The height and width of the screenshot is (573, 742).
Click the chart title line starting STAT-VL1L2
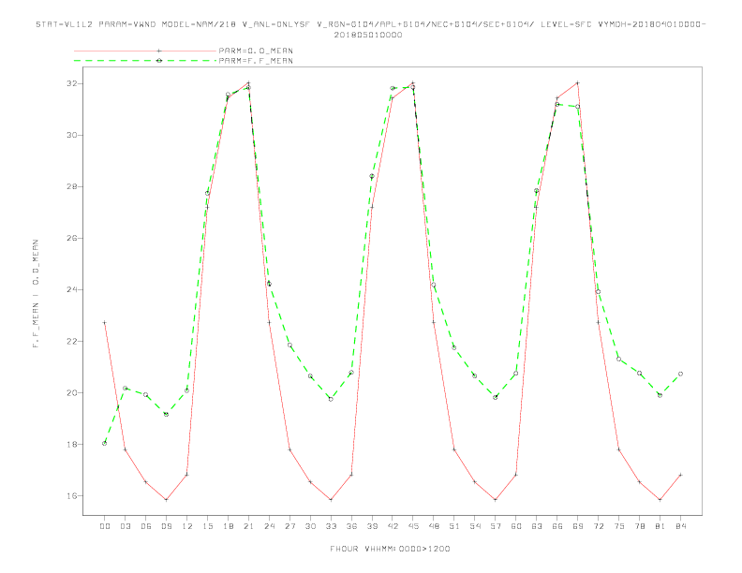(x=371, y=24)
